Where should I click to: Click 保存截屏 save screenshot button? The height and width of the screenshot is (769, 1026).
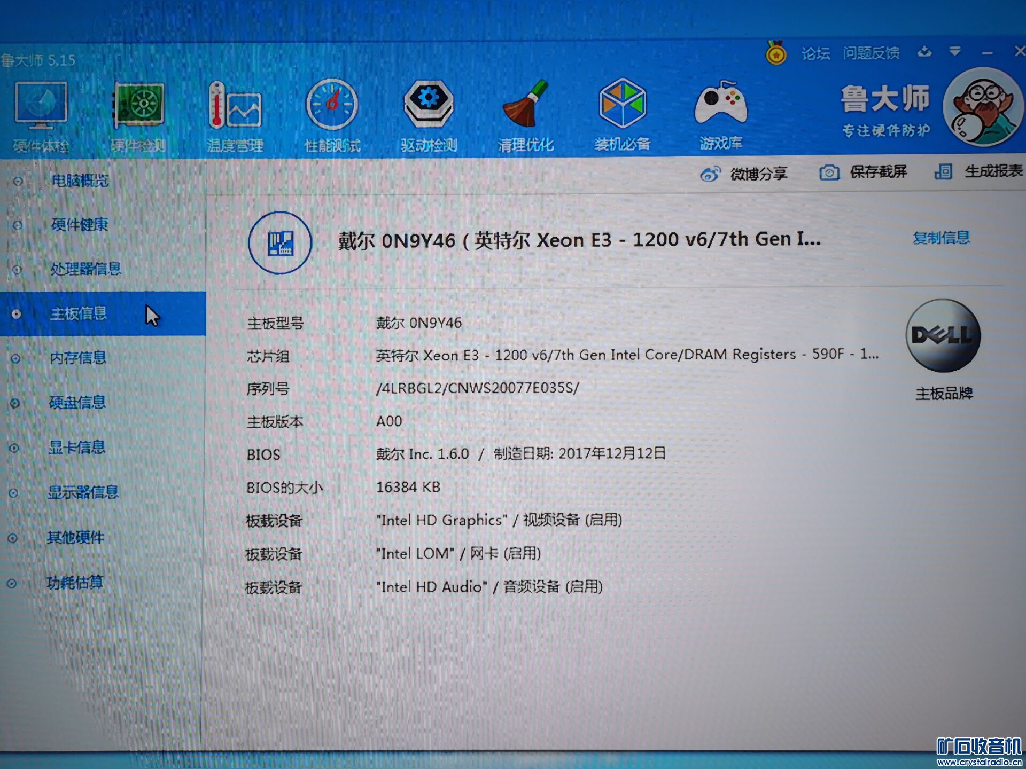863,172
